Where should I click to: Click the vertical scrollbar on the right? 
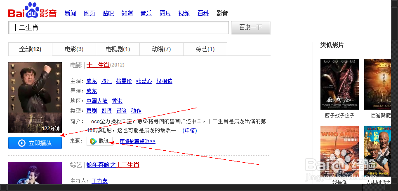[x=394, y=92]
